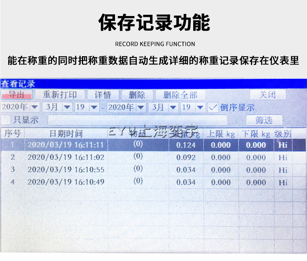Enable the 只显示 checkbox
Viewport: 307px width, 261px height.
[6, 120]
